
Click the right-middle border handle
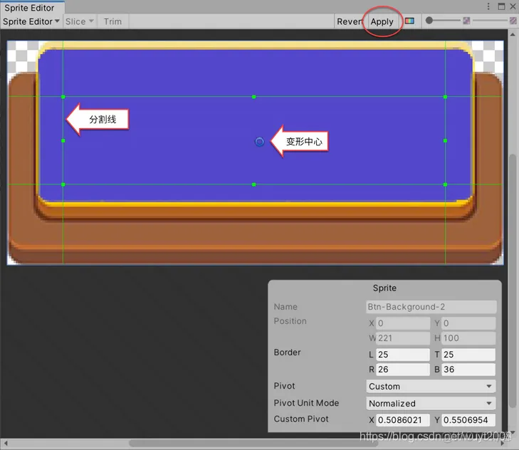445,141
